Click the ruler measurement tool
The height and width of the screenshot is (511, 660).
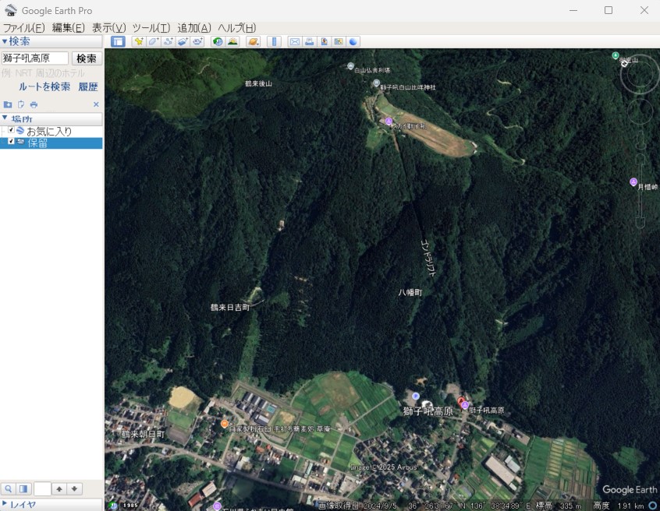274,41
